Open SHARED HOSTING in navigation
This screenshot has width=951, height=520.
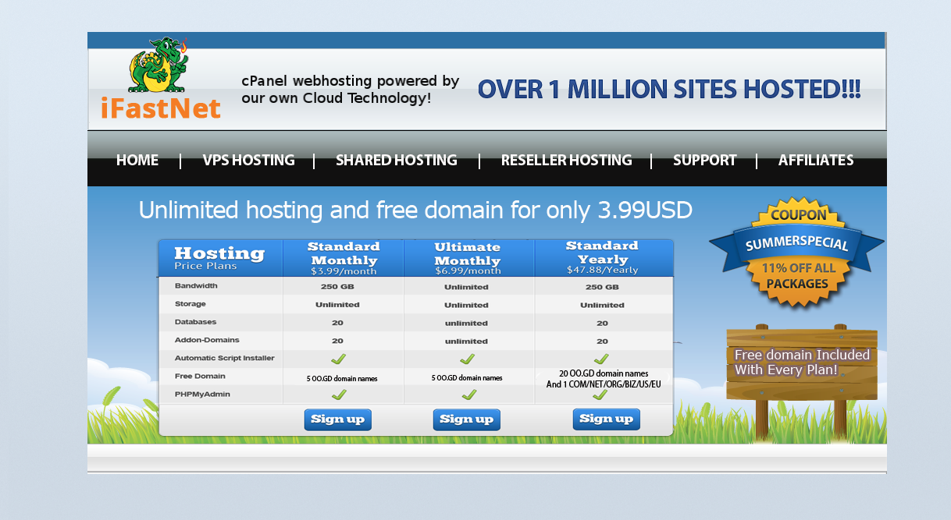397,160
